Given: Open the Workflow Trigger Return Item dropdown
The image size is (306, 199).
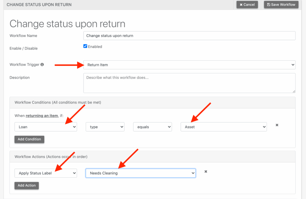Looking at the screenshot, I should tap(189, 65).
